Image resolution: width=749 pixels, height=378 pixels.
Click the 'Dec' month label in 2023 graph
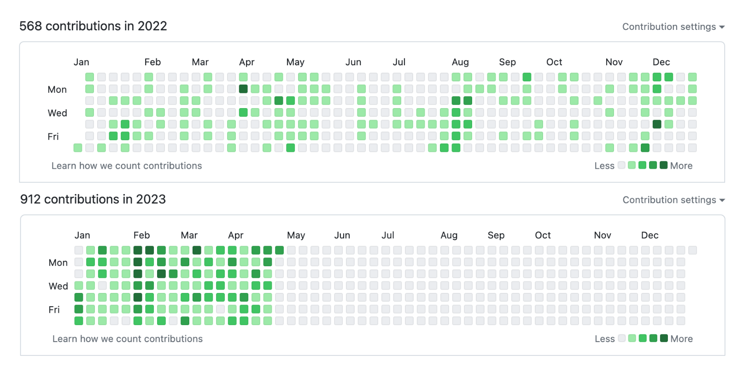pyautogui.click(x=650, y=235)
